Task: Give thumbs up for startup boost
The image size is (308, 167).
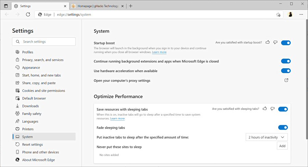Action: pyautogui.click(x=268, y=42)
